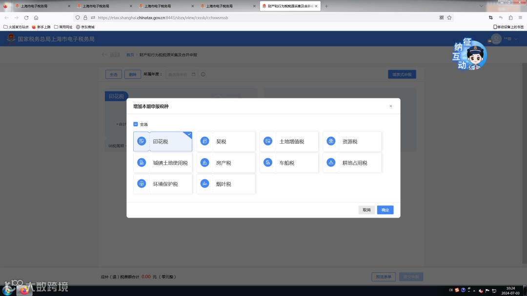Select the 资源税 tax card
527x296 pixels.
pos(352,142)
